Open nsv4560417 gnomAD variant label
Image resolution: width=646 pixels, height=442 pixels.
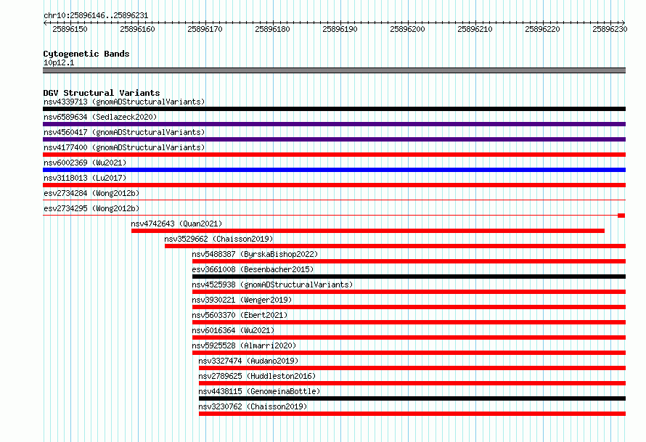coord(124,132)
